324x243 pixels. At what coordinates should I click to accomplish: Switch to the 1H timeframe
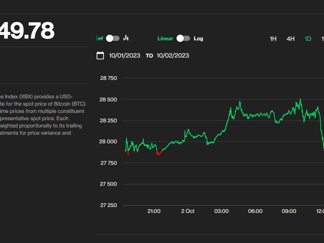(273, 39)
